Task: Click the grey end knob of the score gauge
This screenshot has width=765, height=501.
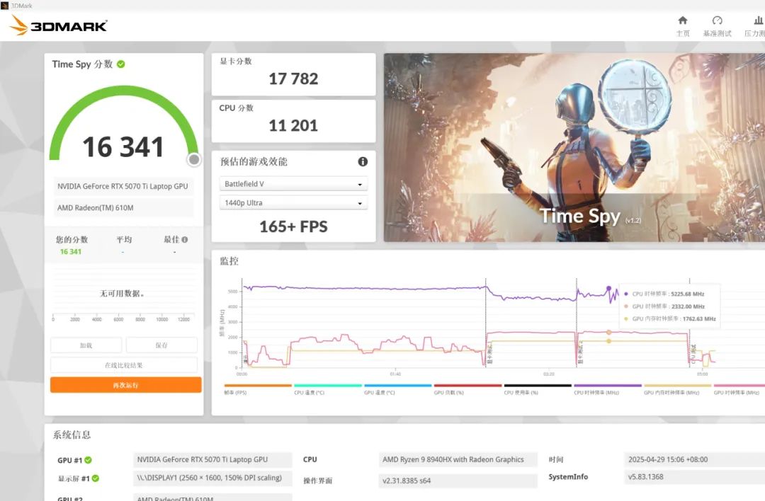Action: 194,159
